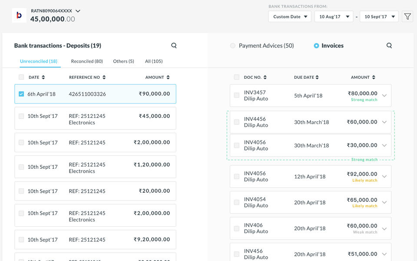Expand the account RATN8090064XXXX selector
This screenshot has width=417, height=261.
coord(78,11)
